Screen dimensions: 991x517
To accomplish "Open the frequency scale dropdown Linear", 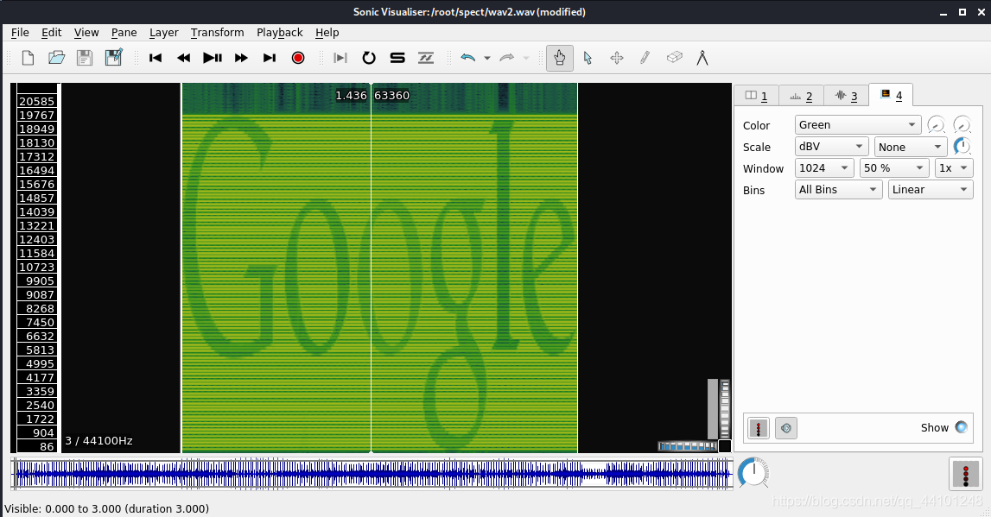I will pyautogui.click(x=931, y=189).
